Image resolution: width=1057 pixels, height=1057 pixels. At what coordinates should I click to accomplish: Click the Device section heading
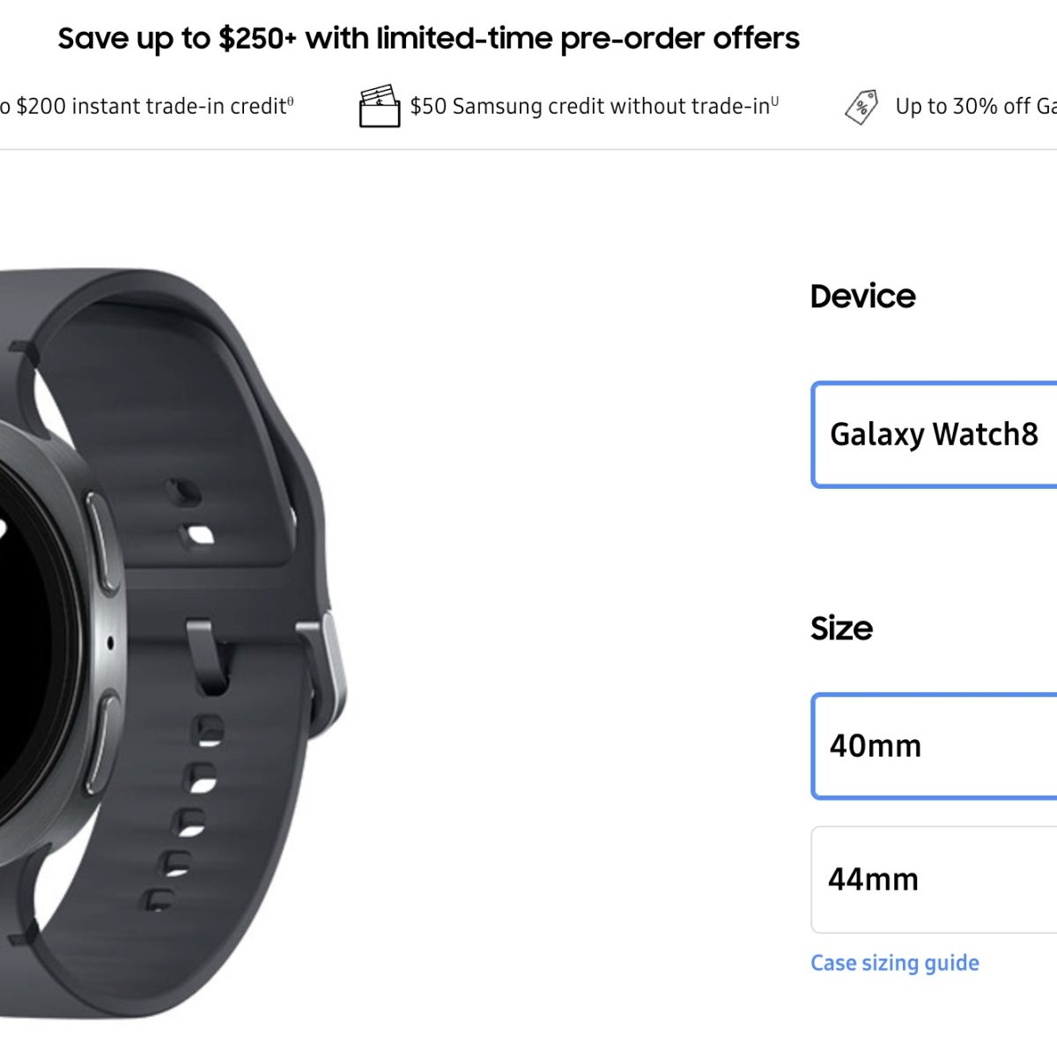(862, 296)
